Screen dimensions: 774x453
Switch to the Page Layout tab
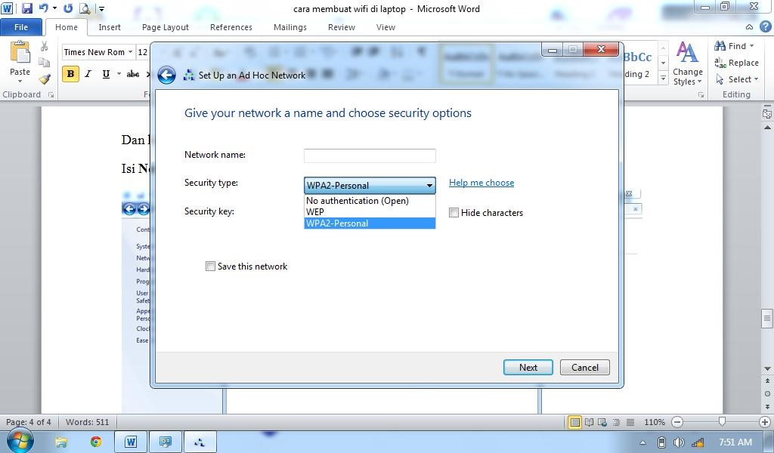coord(166,27)
